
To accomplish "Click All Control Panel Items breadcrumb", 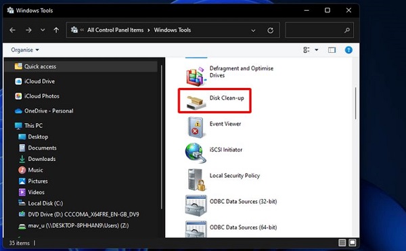I will [x=115, y=30].
